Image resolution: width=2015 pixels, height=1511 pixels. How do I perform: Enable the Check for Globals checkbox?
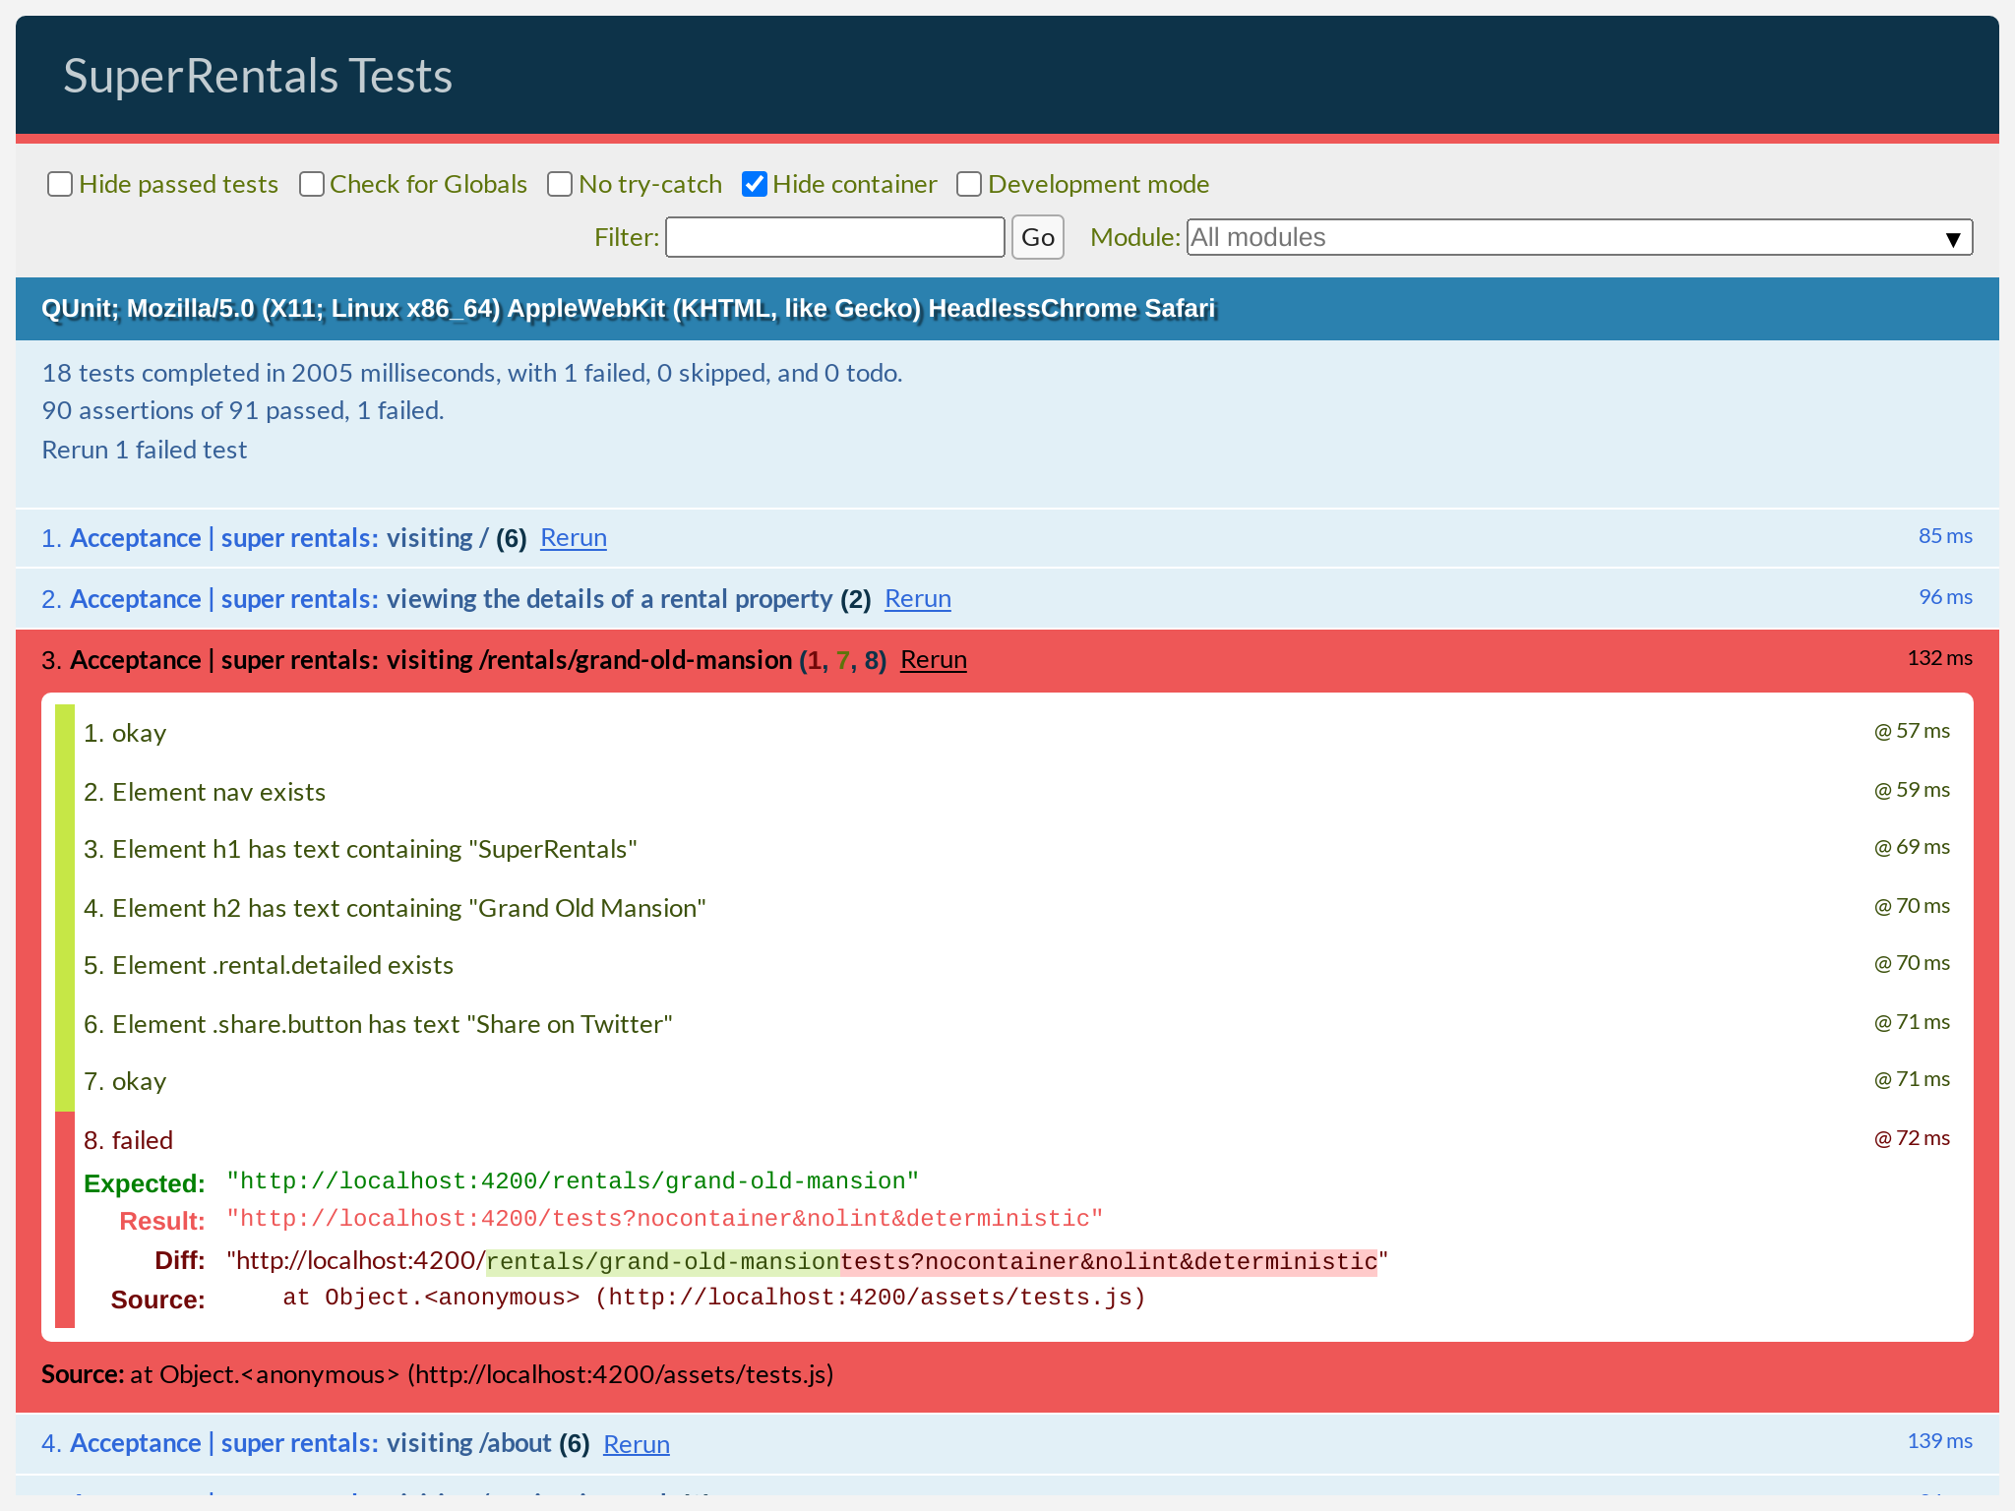point(312,184)
